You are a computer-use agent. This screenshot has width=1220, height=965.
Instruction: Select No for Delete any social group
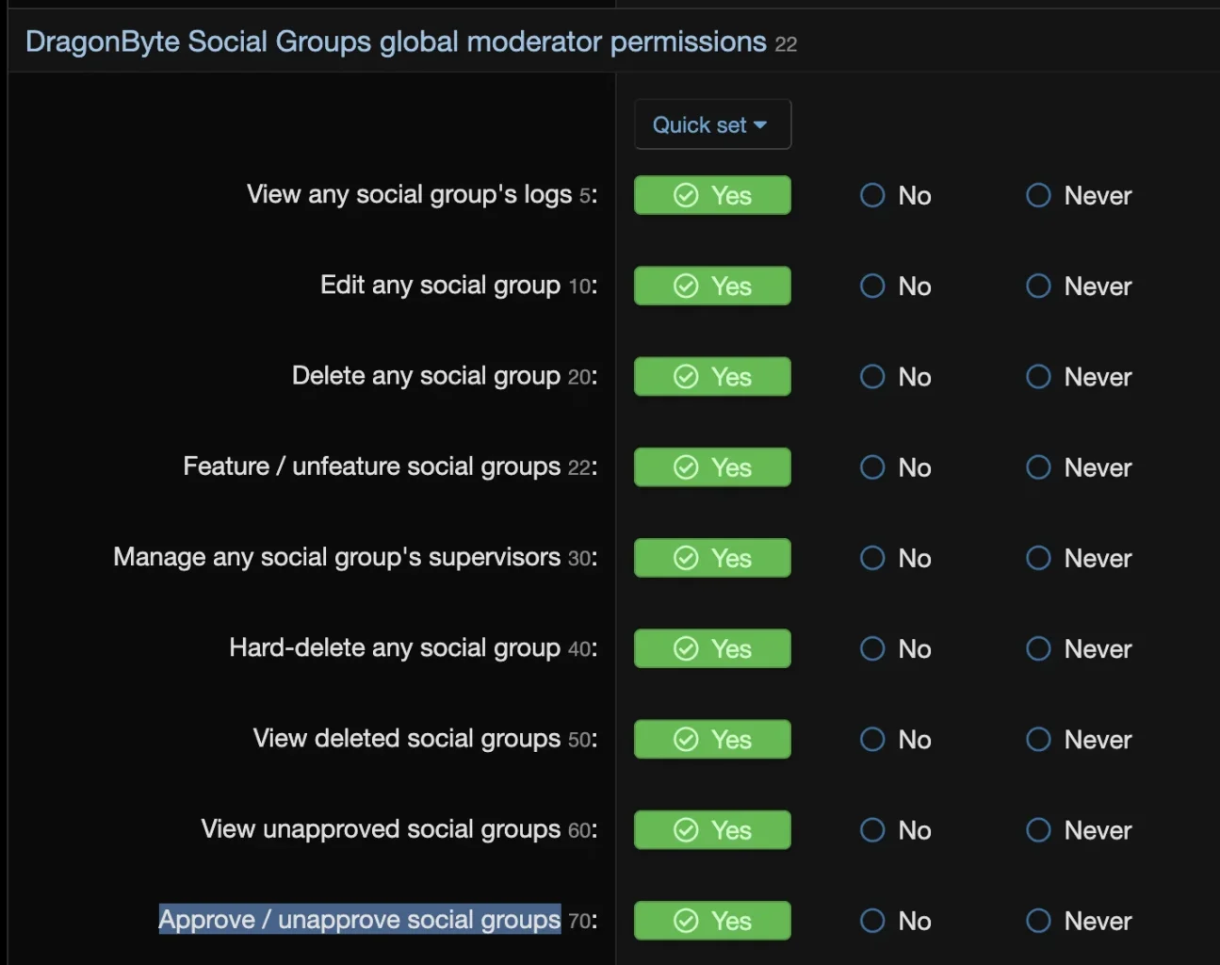click(x=896, y=376)
